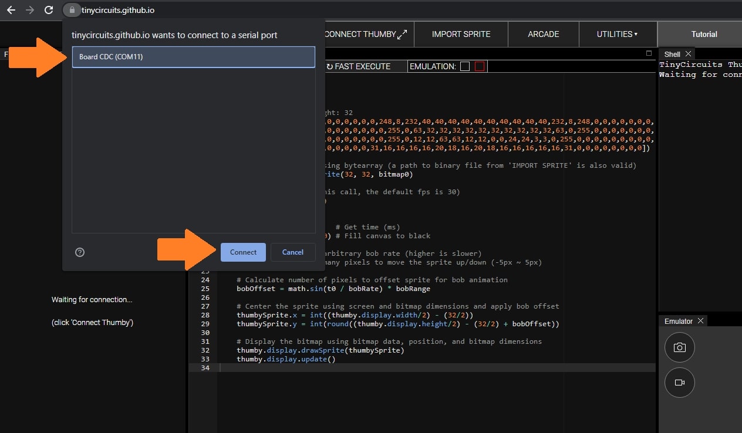Screen dimensions: 742x433
Task: Open Import Sprite from top menu
Action: coord(461,34)
